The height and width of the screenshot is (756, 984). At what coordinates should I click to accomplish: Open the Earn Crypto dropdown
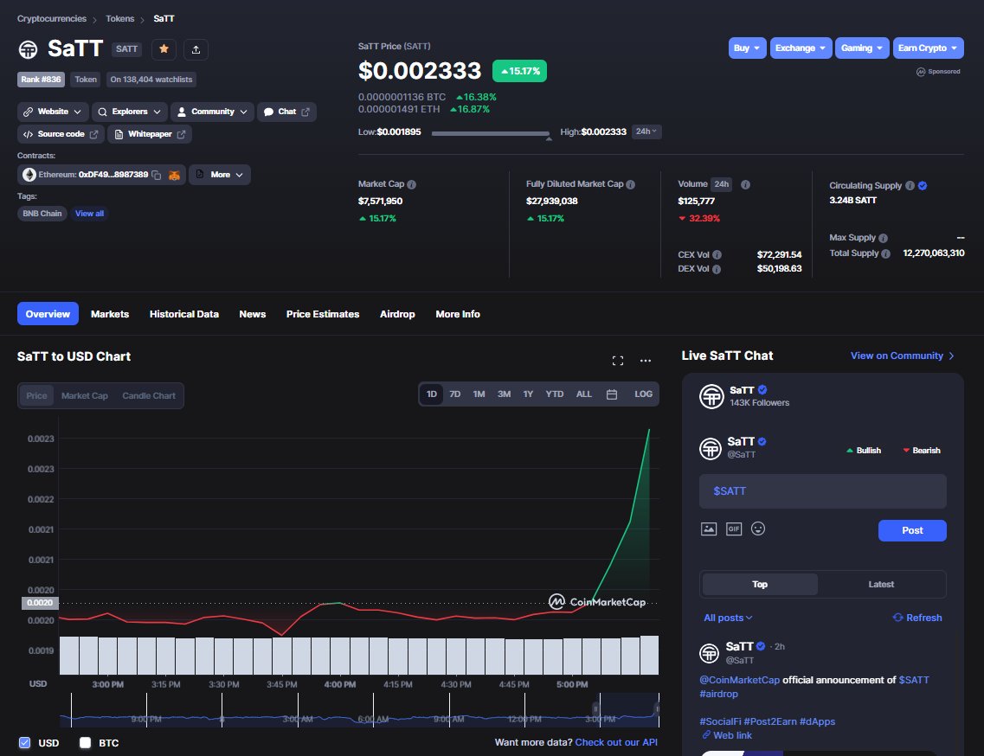pyautogui.click(x=928, y=48)
